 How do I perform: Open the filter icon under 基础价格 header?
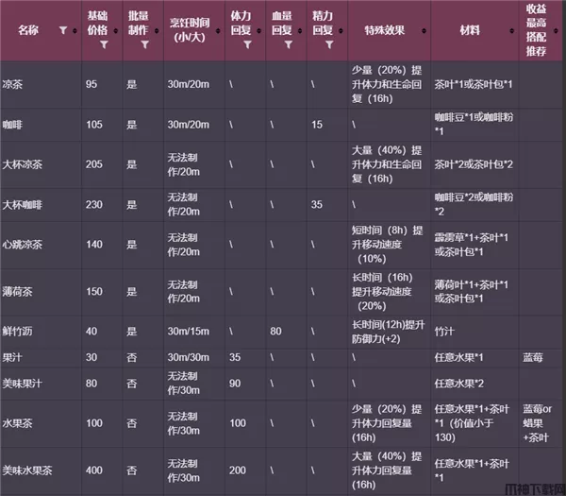[104, 44]
